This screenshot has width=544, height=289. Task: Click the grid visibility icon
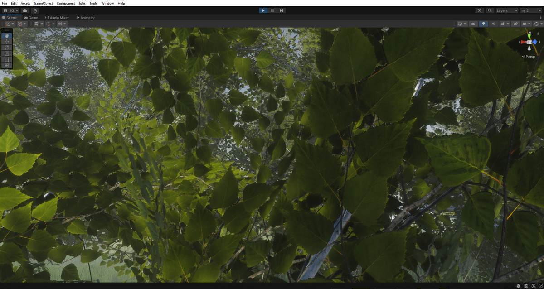point(37,24)
